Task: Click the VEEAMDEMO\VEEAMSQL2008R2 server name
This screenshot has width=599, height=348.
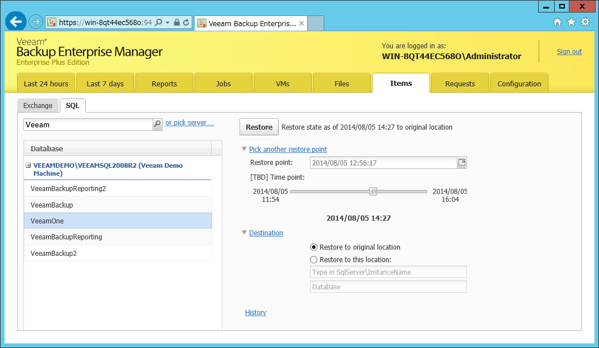Action: 108,169
